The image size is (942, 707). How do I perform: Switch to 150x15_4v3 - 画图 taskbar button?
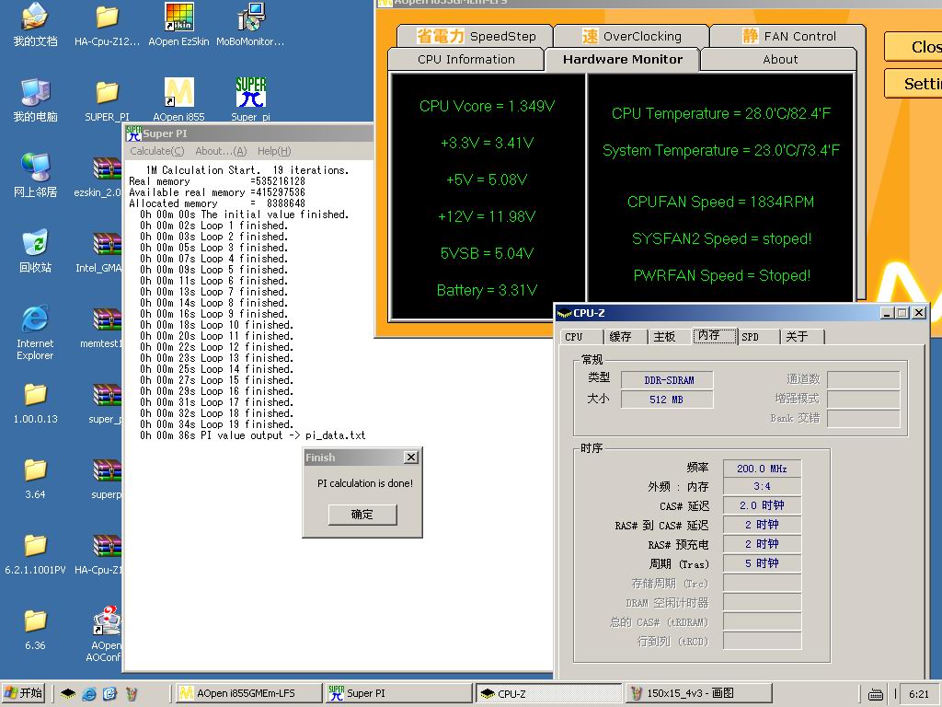(x=699, y=693)
